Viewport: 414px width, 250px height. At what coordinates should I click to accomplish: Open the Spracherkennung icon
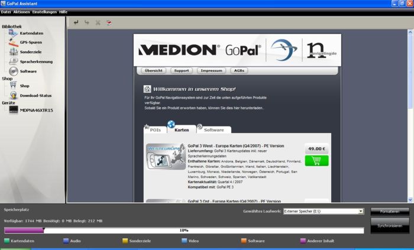pyautogui.click(x=14, y=61)
